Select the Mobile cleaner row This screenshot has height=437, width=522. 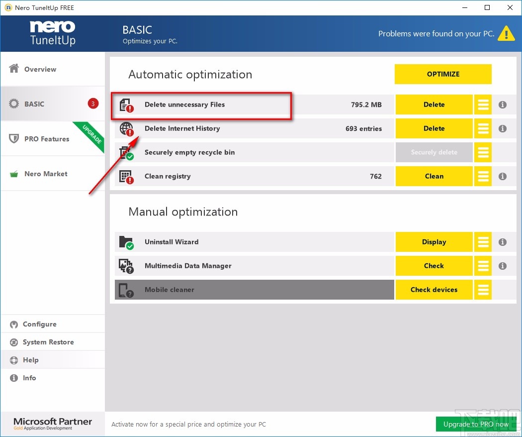click(255, 290)
